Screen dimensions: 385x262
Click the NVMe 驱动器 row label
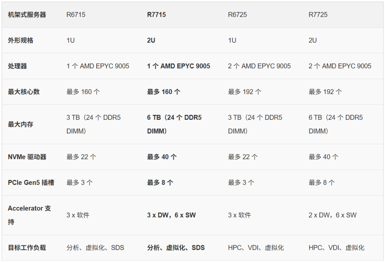[27, 157]
